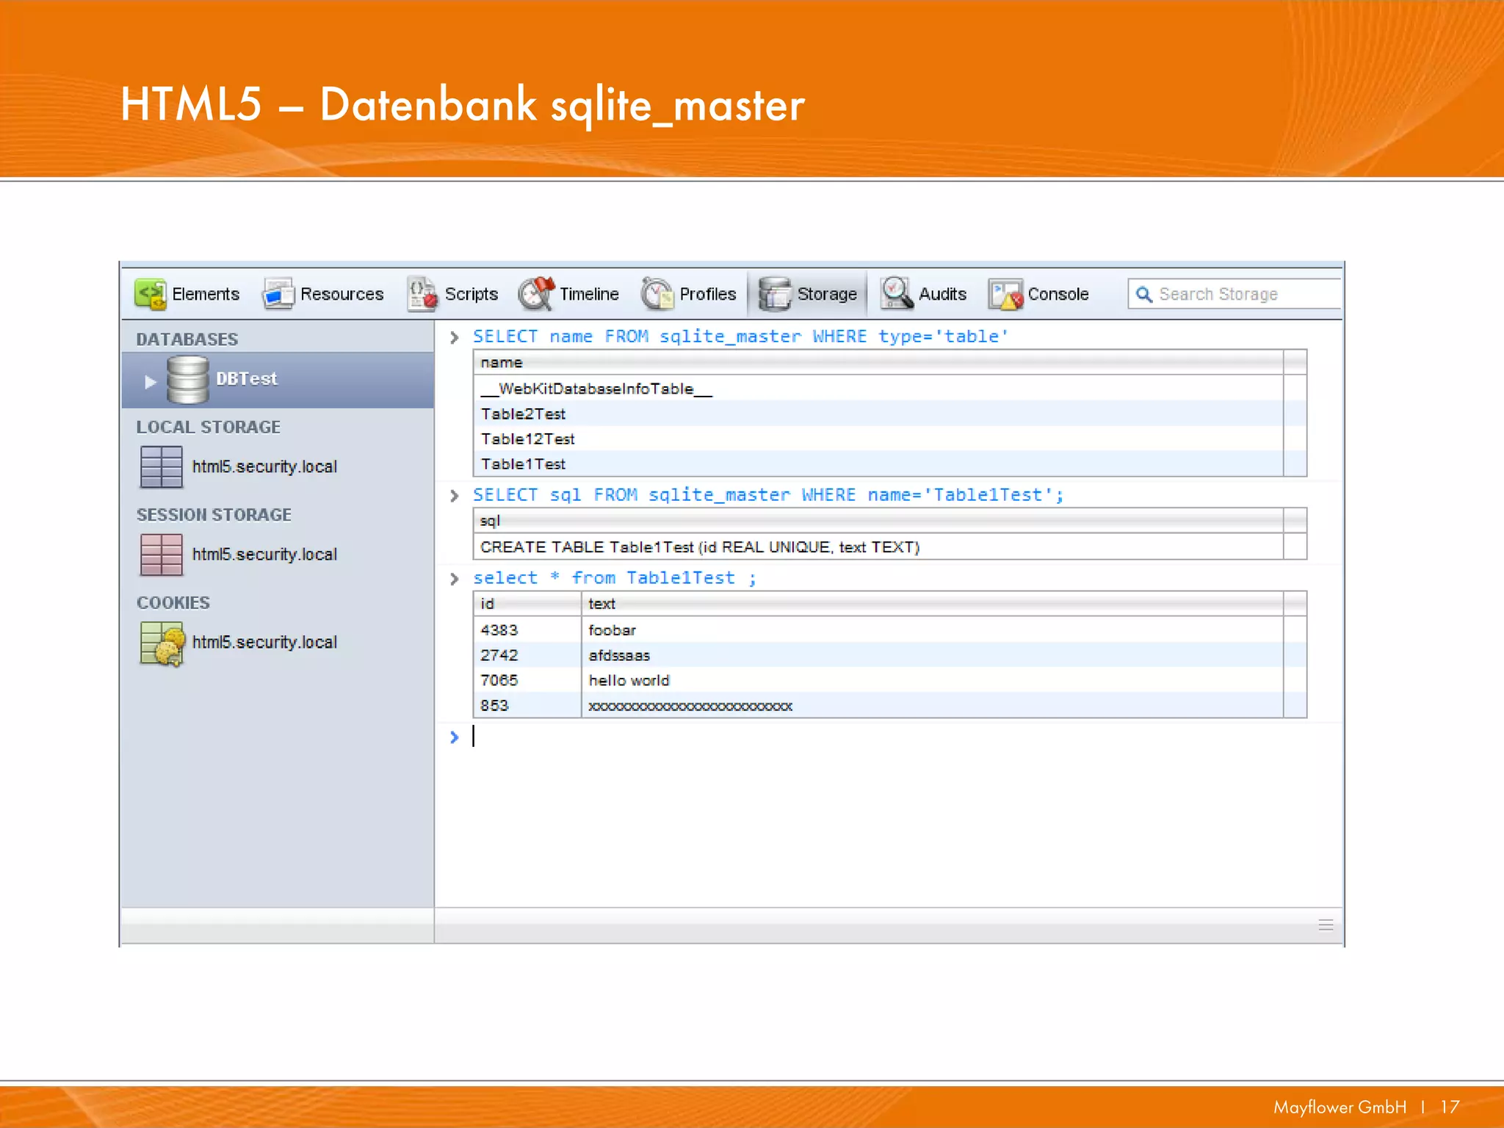Image resolution: width=1504 pixels, height=1128 pixels.
Task: Open the Timeline panel icon
Action: [537, 294]
